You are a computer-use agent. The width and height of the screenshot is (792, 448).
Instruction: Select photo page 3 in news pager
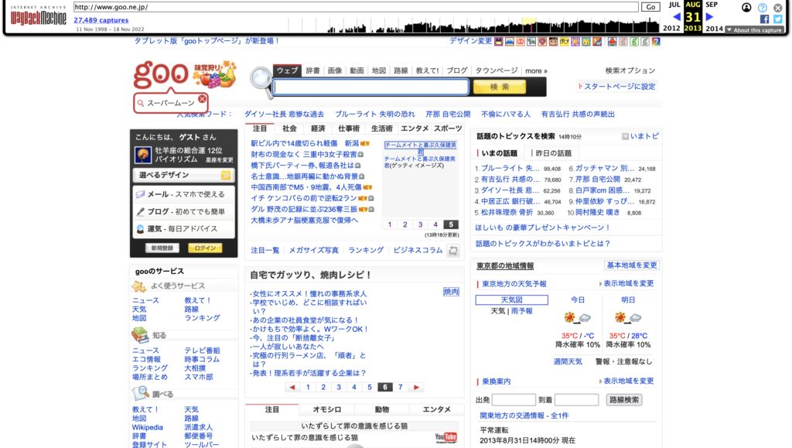pos(420,224)
